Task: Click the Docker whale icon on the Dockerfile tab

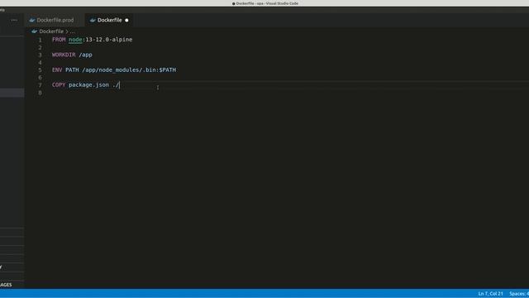Action: pyautogui.click(x=93, y=20)
